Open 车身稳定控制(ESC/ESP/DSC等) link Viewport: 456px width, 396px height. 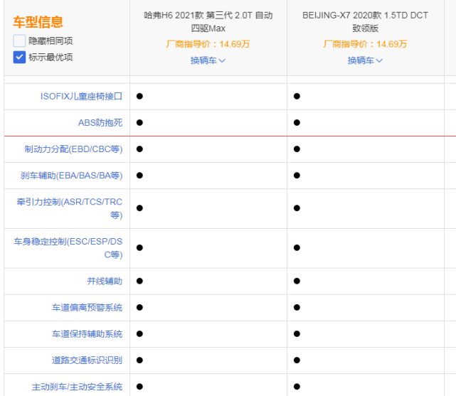pyautogui.click(x=68, y=248)
